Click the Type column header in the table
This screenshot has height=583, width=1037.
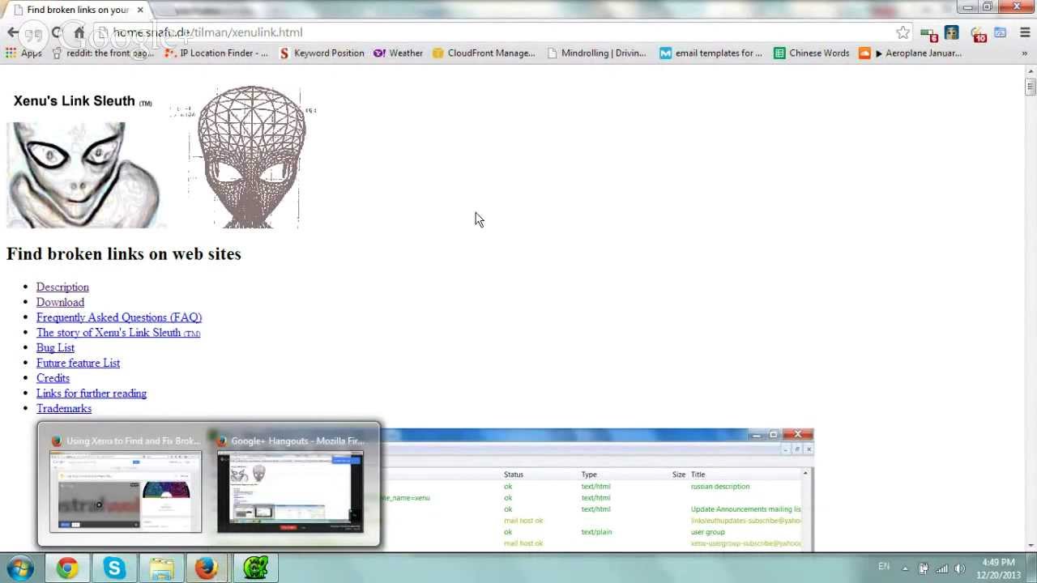[x=589, y=474]
